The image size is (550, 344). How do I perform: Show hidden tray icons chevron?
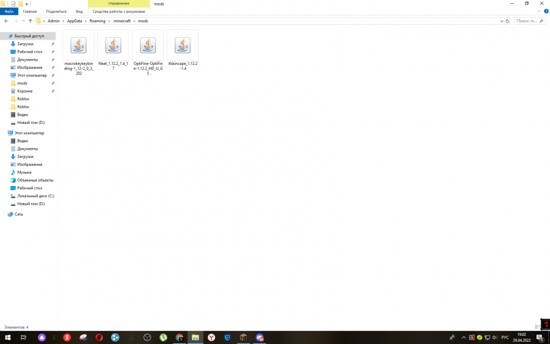coord(464,337)
